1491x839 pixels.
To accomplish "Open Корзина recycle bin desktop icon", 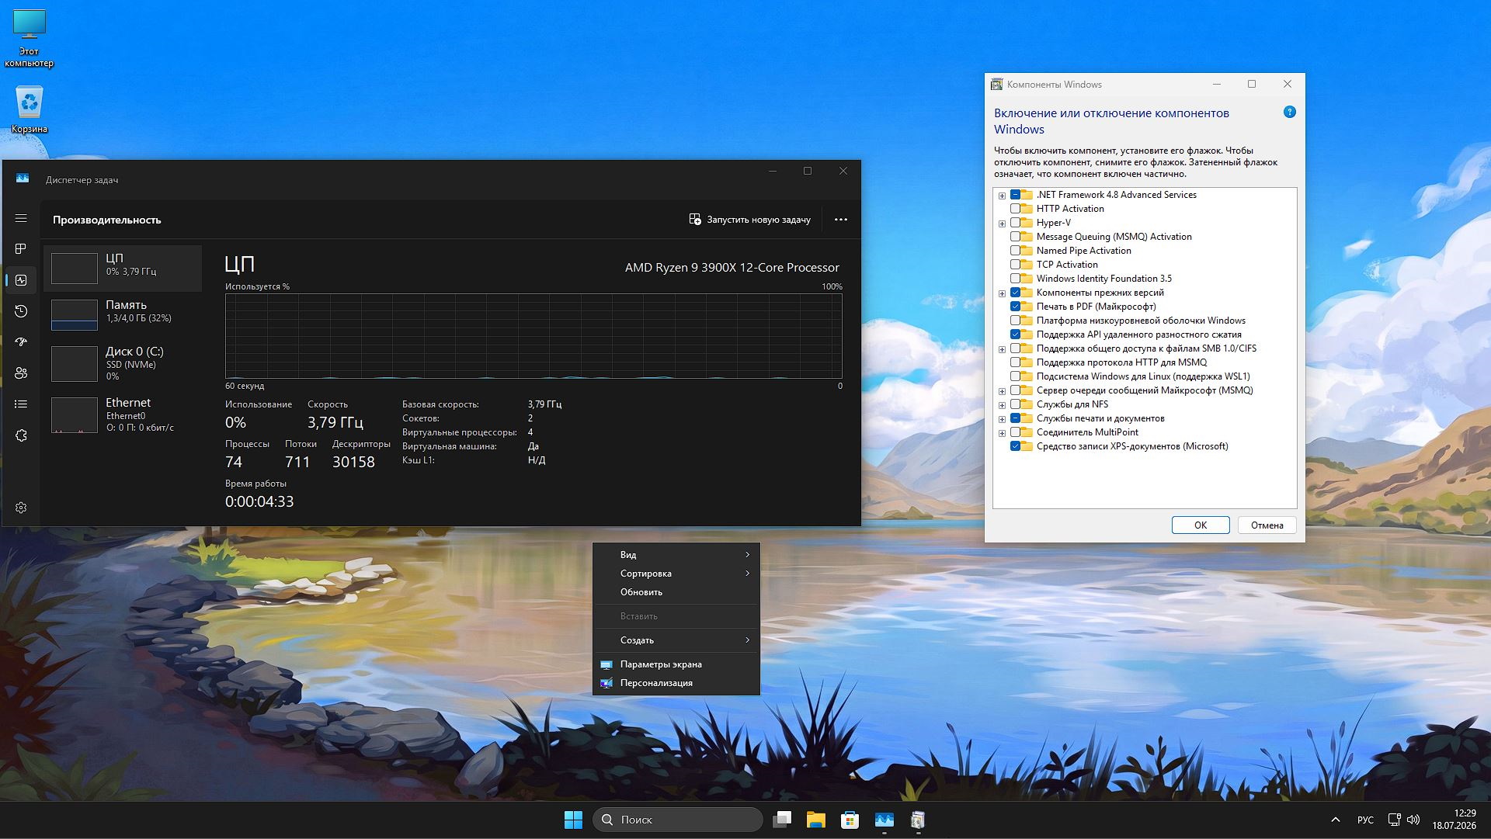I will click(29, 109).
